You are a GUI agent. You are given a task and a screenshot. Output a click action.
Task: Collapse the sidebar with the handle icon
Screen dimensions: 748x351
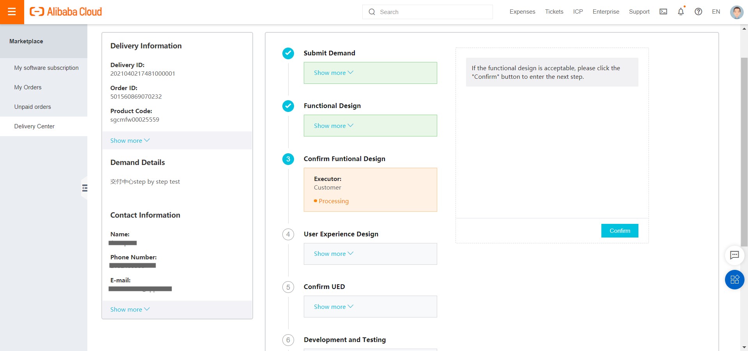click(85, 188)
